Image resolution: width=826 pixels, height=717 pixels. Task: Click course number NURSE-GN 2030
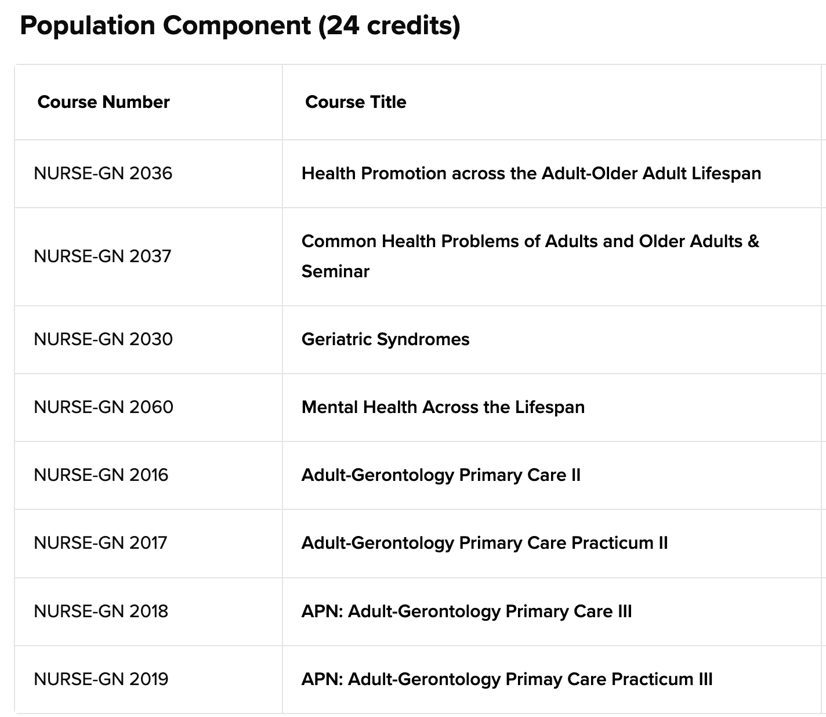point(103,339)
